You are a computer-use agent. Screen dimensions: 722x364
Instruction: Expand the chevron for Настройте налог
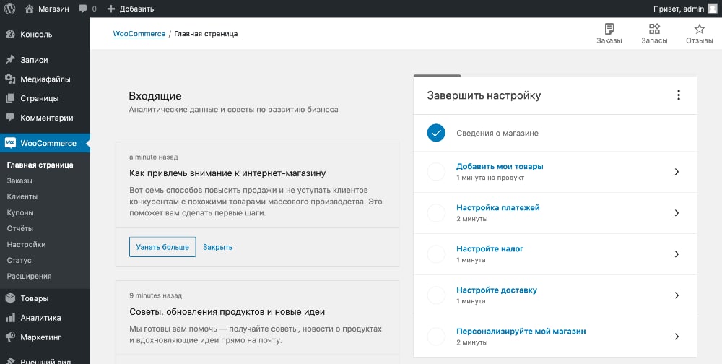pos(677,254)
